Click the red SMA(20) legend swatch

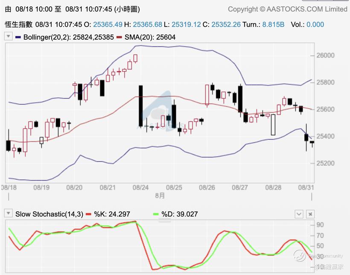click(x=119, y=37)
